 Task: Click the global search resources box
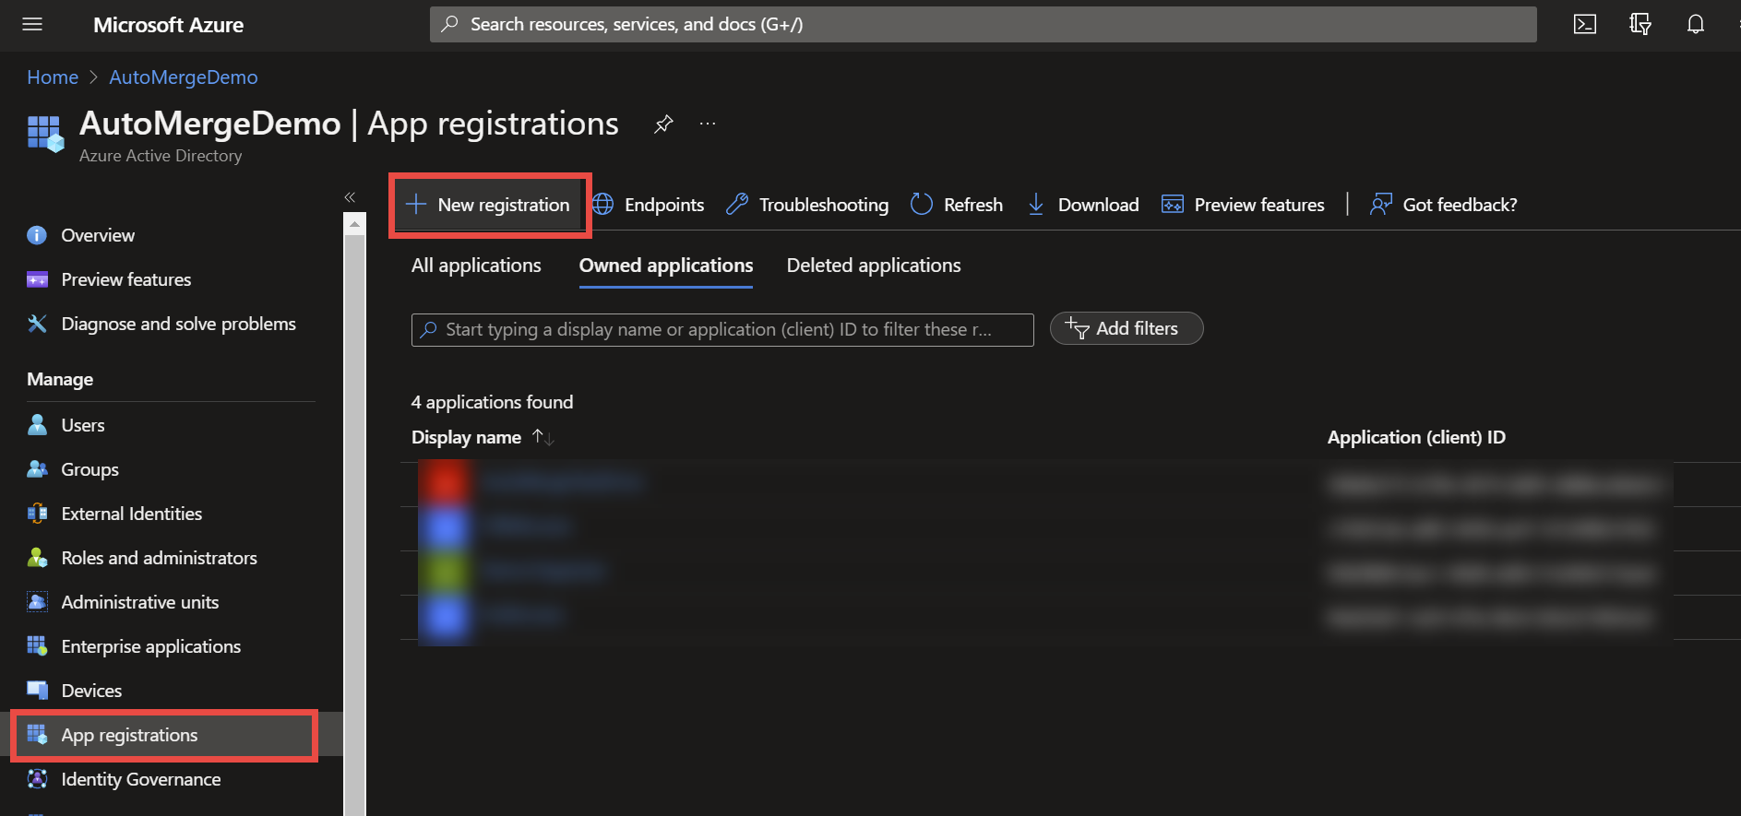click(x=984, y=25)
